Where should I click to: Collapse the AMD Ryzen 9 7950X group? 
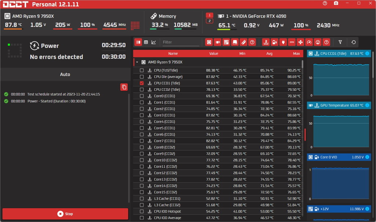pyautogui.click(x=137, y=62)
